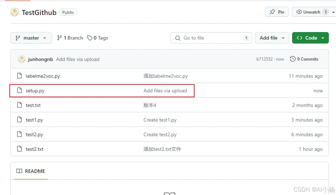View the 0 Tags link
336x195 pixels.
(97, 38)
